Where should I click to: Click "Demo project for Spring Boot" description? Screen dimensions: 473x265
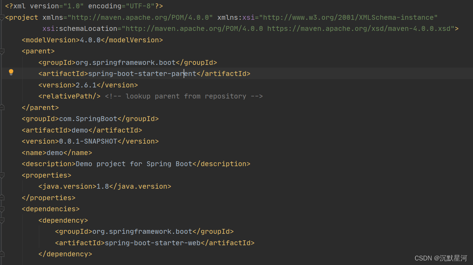click(x=134, y=164)
